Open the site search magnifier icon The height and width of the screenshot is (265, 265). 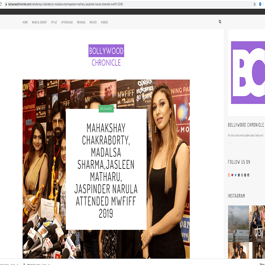[x=220, y=22]
